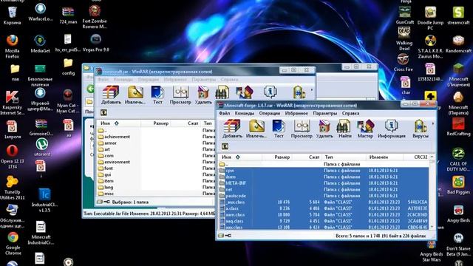Select aaq.class file row

point(324,221)
